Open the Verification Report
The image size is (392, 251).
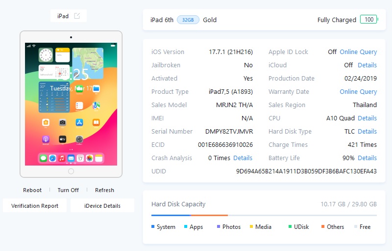pos(35,206)
